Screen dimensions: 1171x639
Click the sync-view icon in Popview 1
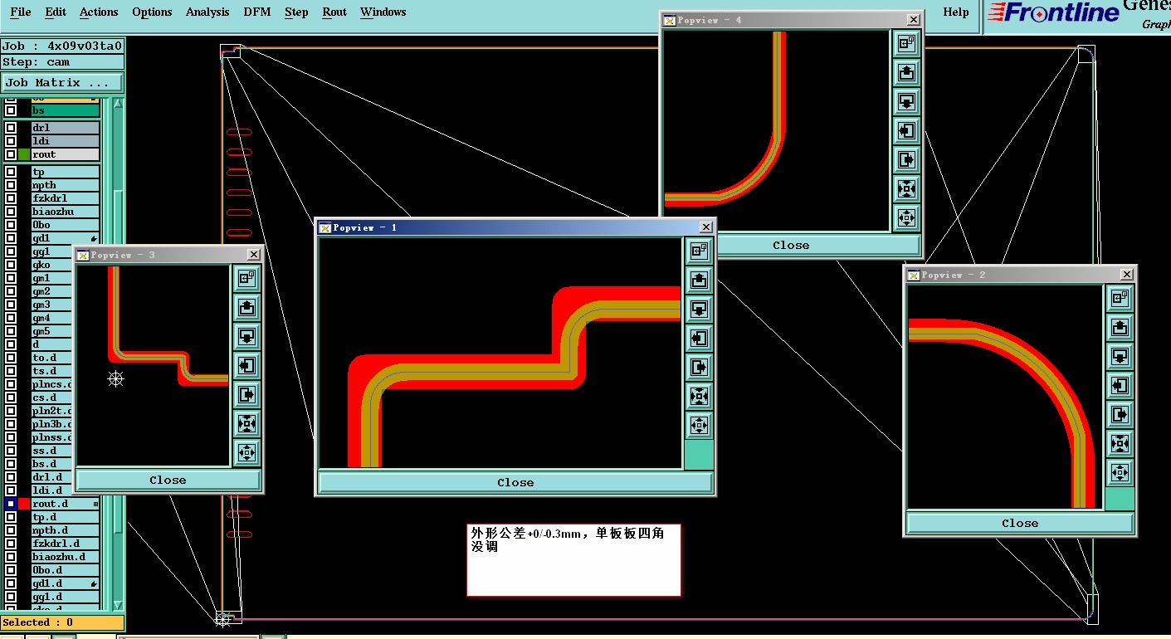699,251
